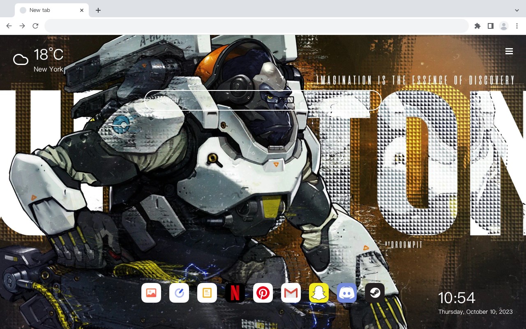Screen dimensions: 526x329
Task: Open the Pinterest shortcut icon
Action: (263, 293)
